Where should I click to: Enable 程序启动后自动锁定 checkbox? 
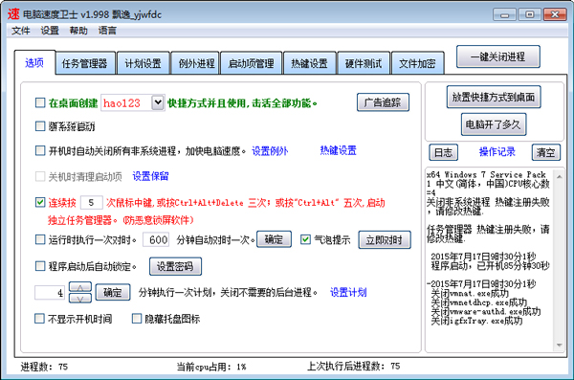40,266
